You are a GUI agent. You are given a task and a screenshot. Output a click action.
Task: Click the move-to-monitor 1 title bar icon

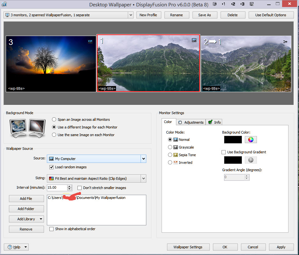223,4
